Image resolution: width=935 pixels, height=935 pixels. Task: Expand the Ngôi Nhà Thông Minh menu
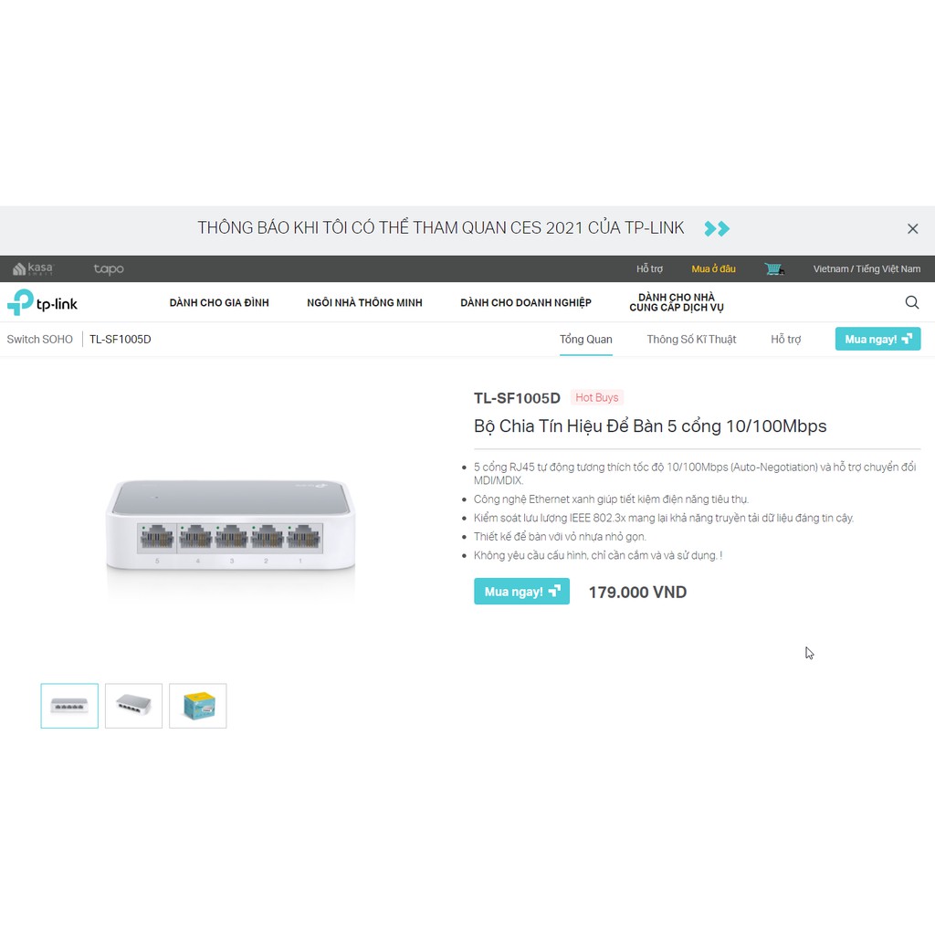click(364, 302)
